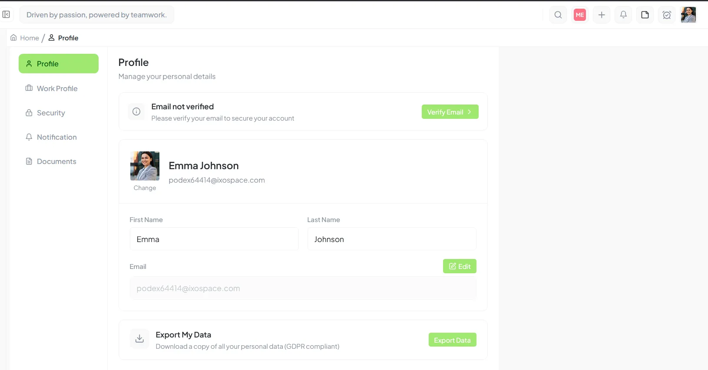Open the attendance alarm clock icon
Image resolution: width=708 pixels, height=370 pixels.
[666, 14]
